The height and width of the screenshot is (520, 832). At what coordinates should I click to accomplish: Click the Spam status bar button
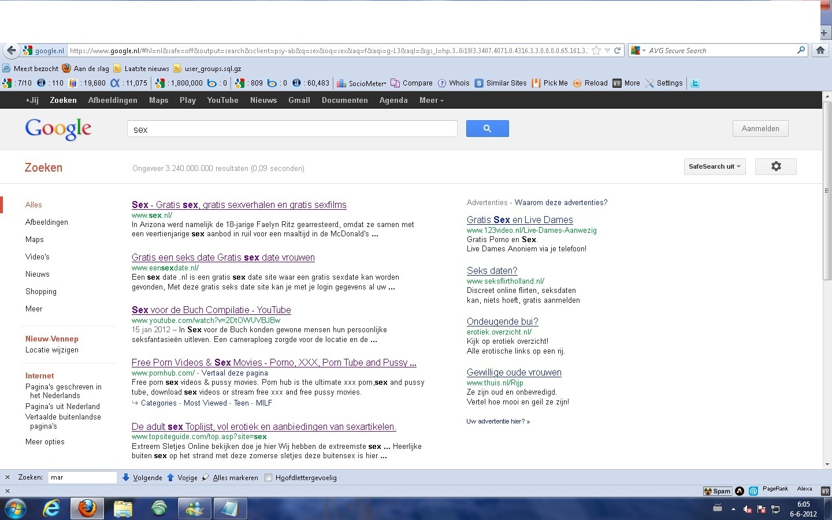[x=717, y=491]
